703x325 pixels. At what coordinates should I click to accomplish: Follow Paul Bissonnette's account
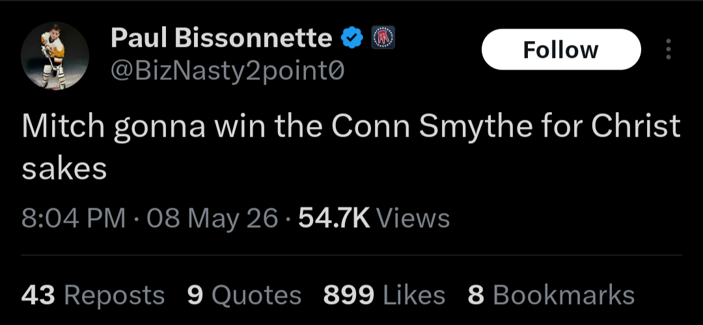(561, 49)
